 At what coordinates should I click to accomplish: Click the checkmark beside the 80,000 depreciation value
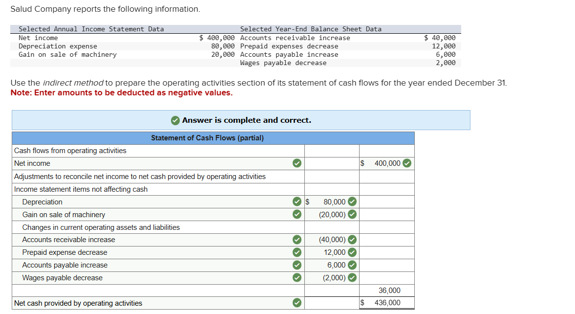tap(352, 202)
